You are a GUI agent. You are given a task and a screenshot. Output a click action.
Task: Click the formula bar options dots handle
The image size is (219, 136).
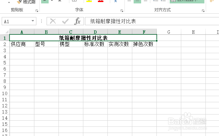click(x=41, y=21)
